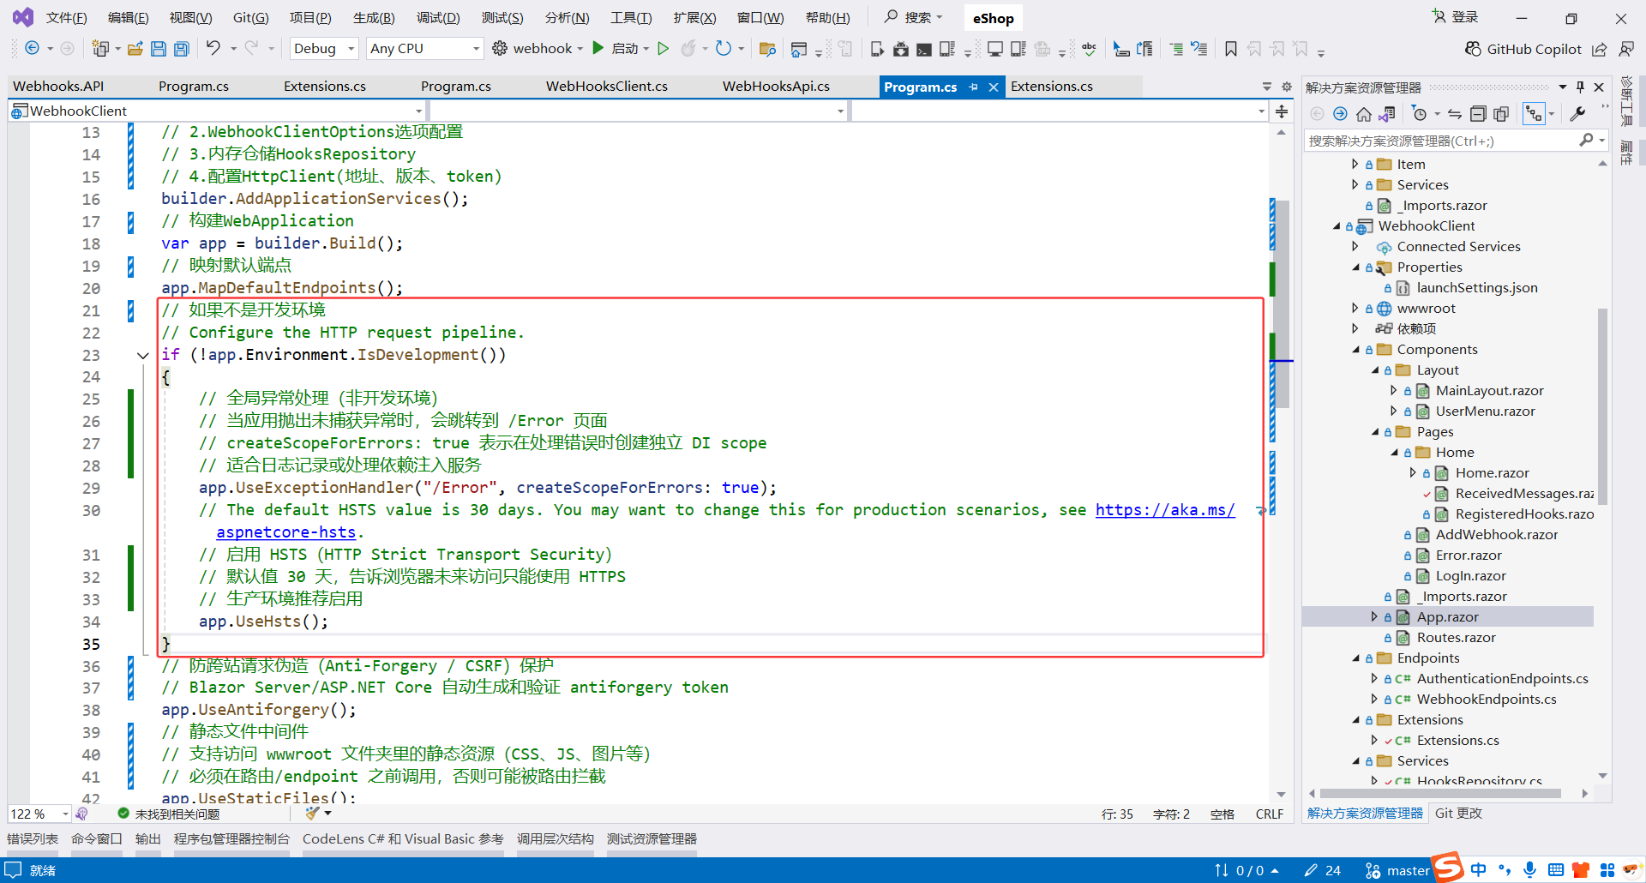The width and height of the screenshot is (1646, 883).
Task: Click the Share icon beside GitHub Copilot
Action: coord(1600,49)
